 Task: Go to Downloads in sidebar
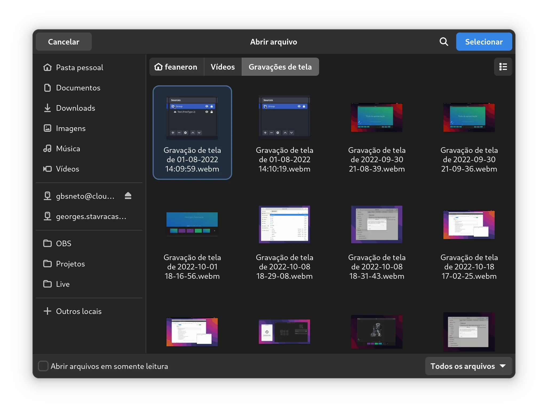click(76, 108)
